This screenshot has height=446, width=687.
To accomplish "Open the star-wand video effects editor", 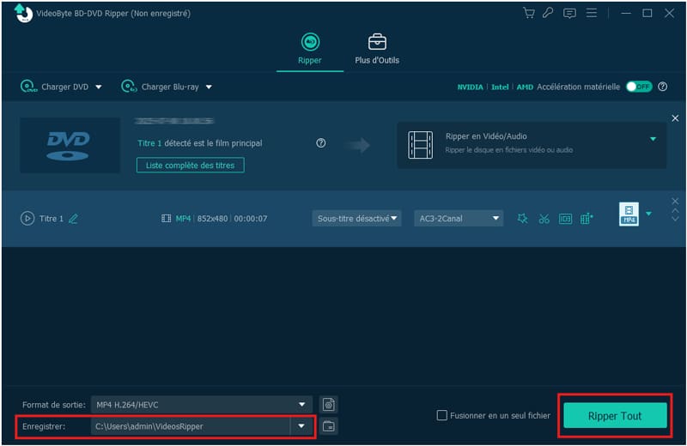I will 522,219.
